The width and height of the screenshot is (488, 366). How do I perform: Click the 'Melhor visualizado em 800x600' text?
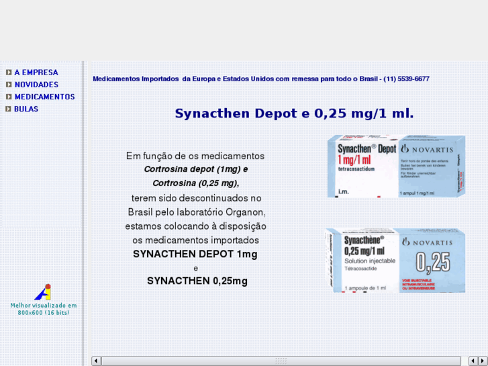click(43, 309)
